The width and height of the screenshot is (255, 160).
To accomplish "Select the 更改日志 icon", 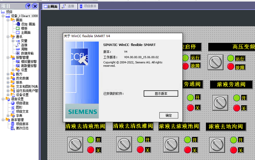I will coord(13,128).
